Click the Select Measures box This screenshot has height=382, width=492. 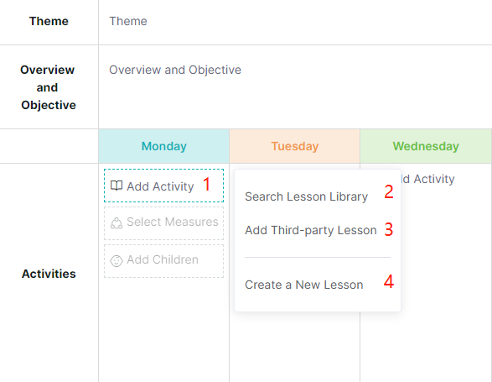[163, 223]
